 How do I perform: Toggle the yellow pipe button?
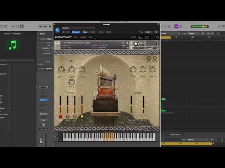(82, 117)
